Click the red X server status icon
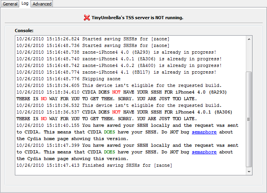 (x=87, y=18)
